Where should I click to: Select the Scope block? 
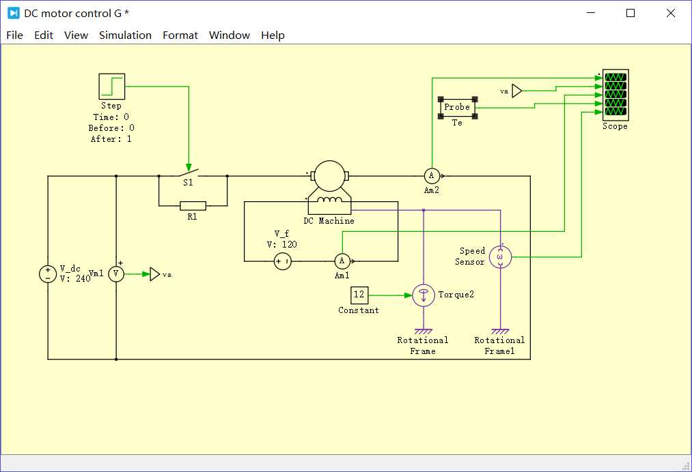(x=615, y=95)
